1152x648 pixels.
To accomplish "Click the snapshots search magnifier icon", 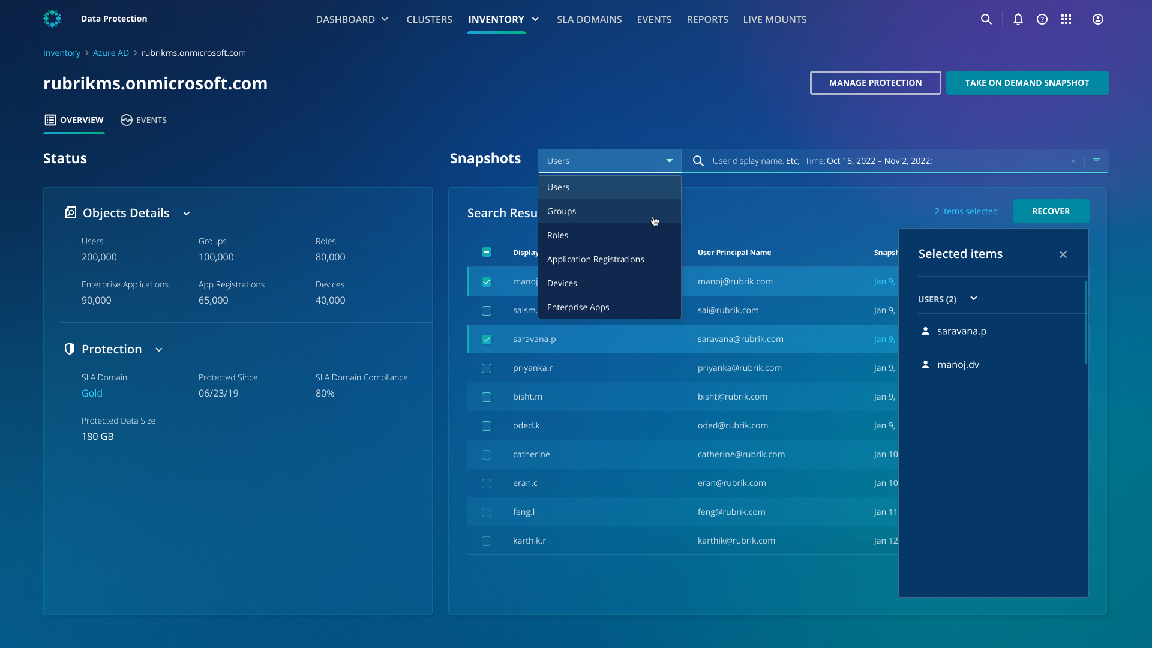I will (x=698, y=161).
